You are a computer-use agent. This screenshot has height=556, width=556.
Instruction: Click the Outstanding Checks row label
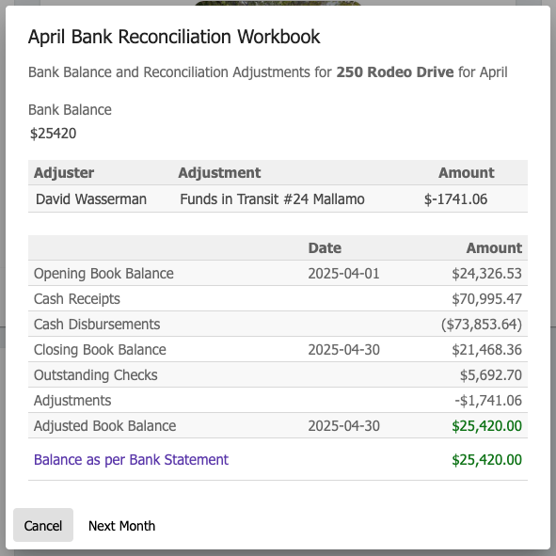95,374
